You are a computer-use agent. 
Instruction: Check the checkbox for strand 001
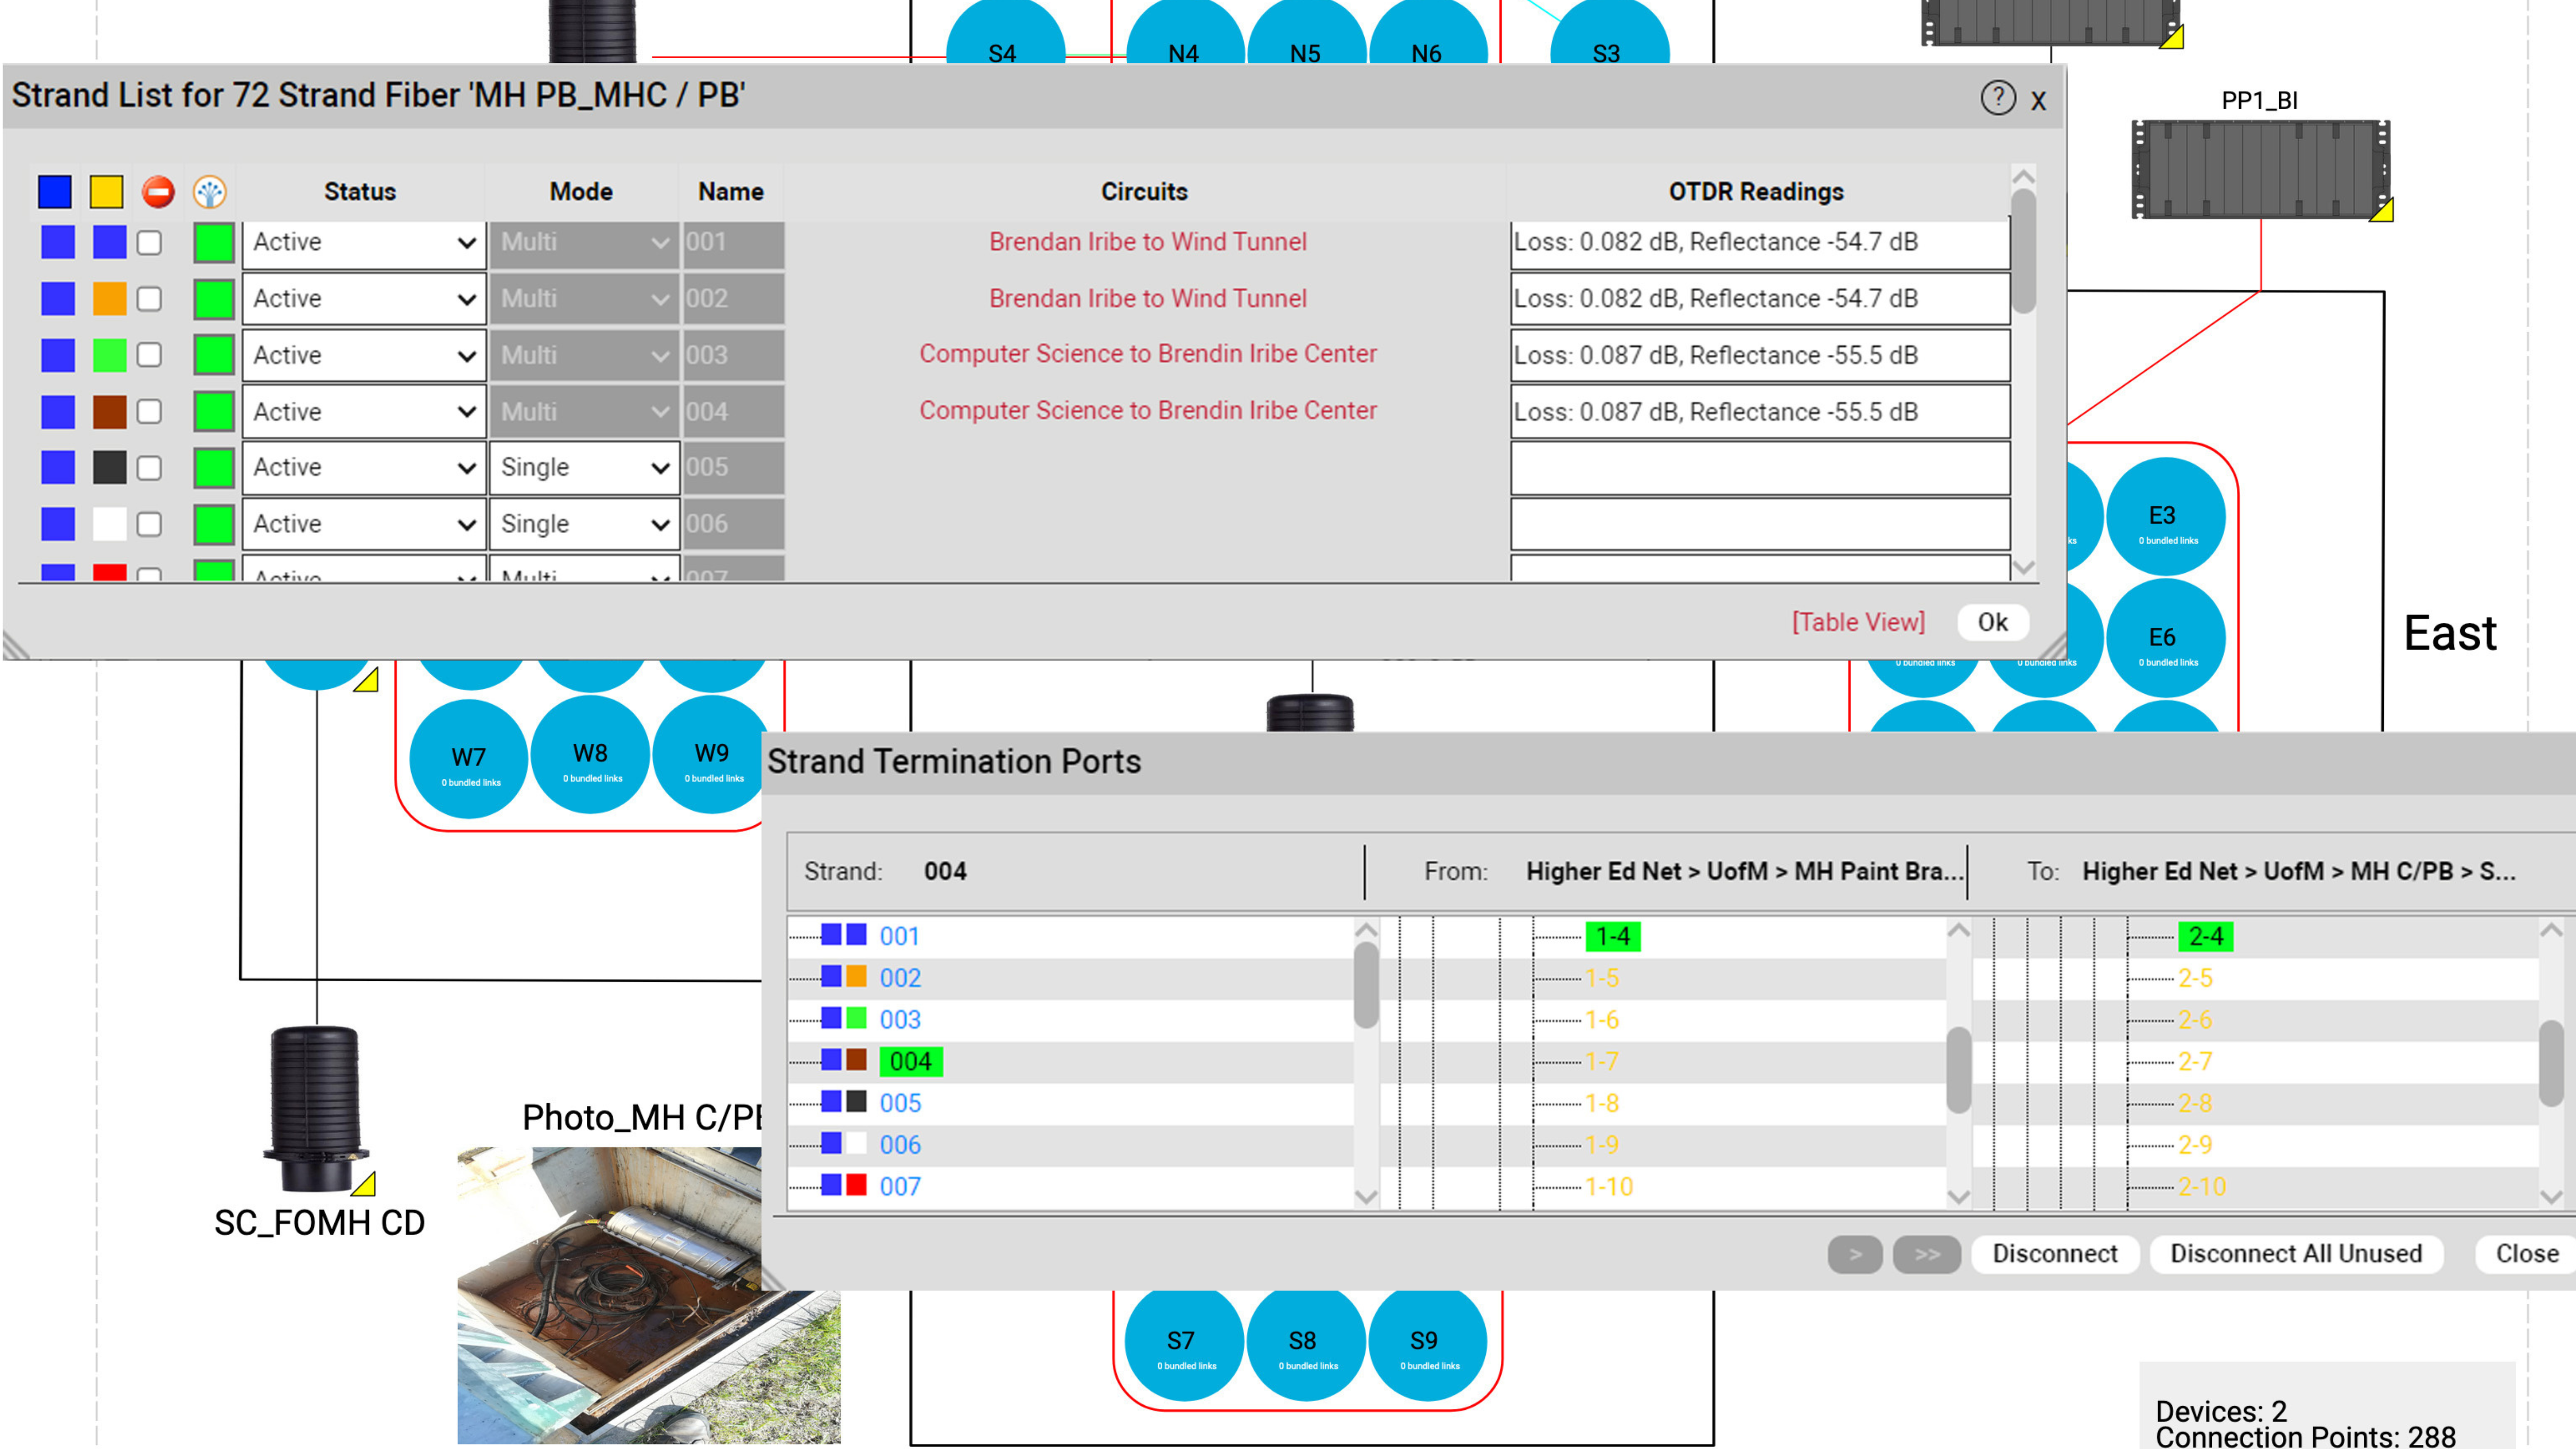click(148, 242)
